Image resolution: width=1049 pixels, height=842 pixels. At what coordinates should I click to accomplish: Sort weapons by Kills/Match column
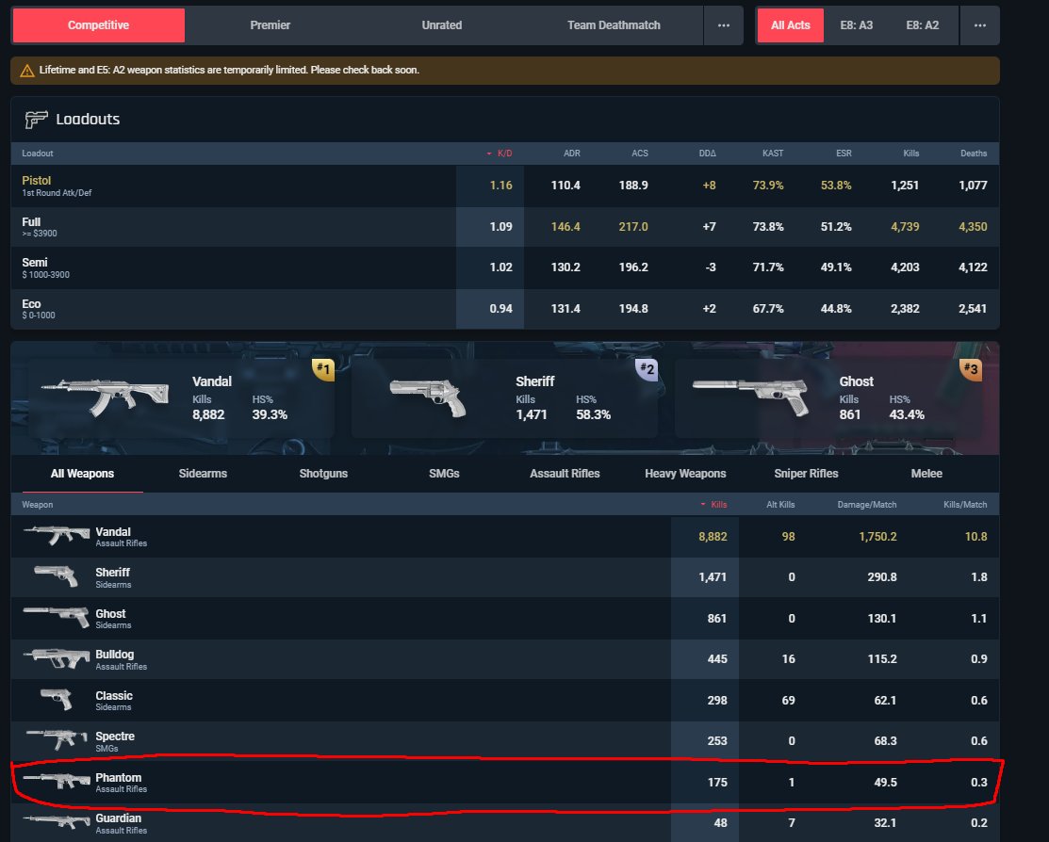click(965, 504)
